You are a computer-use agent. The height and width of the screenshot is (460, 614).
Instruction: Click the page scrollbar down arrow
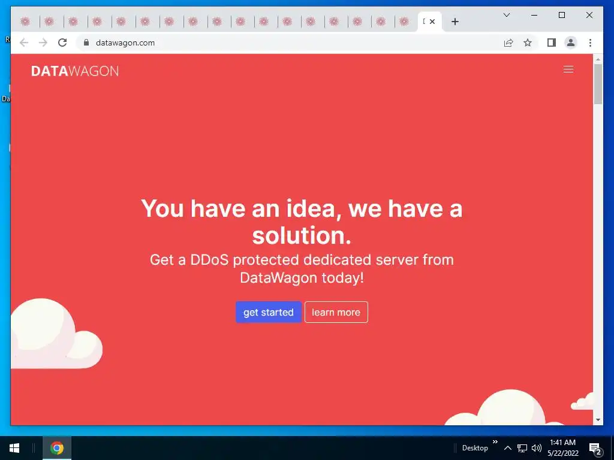point(598,420)
